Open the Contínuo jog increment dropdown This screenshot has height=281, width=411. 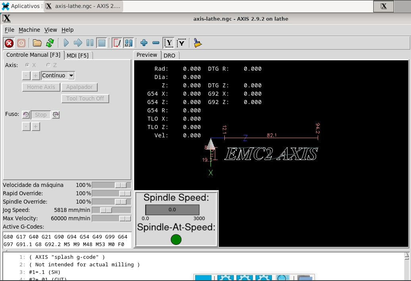coord(58,76)
